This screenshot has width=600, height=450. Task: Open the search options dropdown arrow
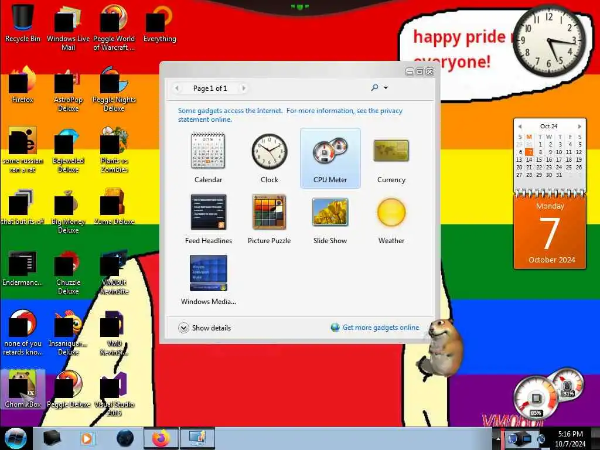pos(386,88)
